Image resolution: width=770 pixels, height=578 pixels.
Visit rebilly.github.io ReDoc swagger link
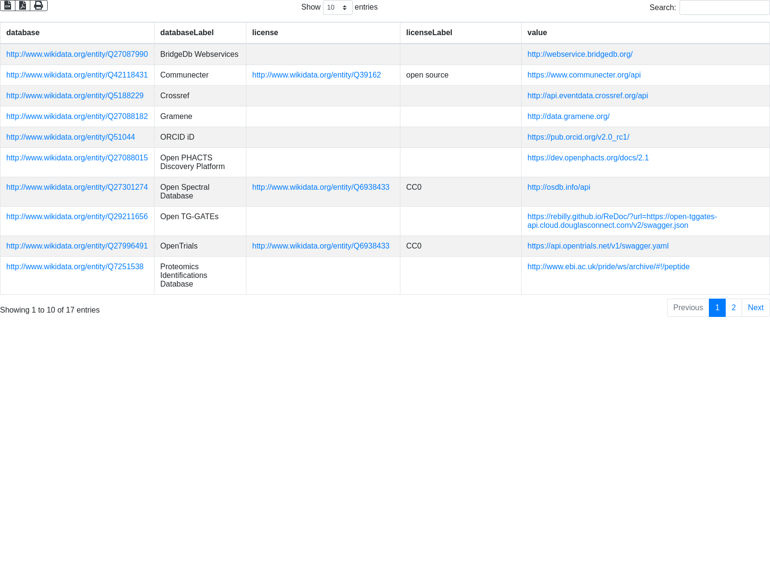coord(622,221)
